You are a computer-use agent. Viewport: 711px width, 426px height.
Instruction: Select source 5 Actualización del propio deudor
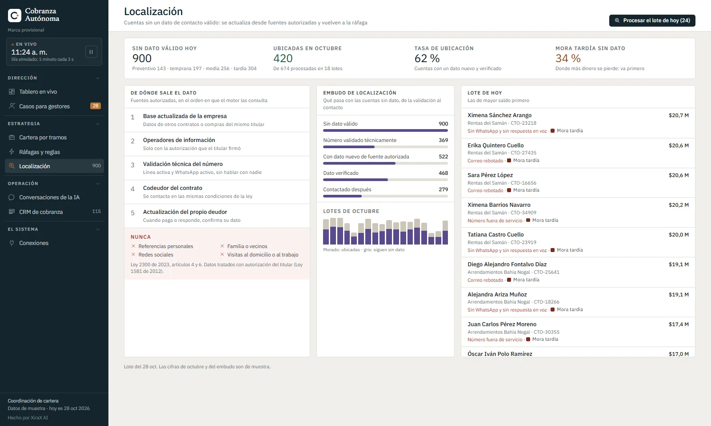pos(217,216)
